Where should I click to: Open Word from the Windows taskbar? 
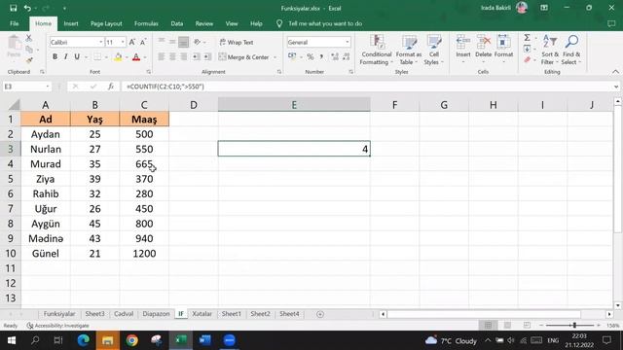pyautogui.click(x=205, y=340)
